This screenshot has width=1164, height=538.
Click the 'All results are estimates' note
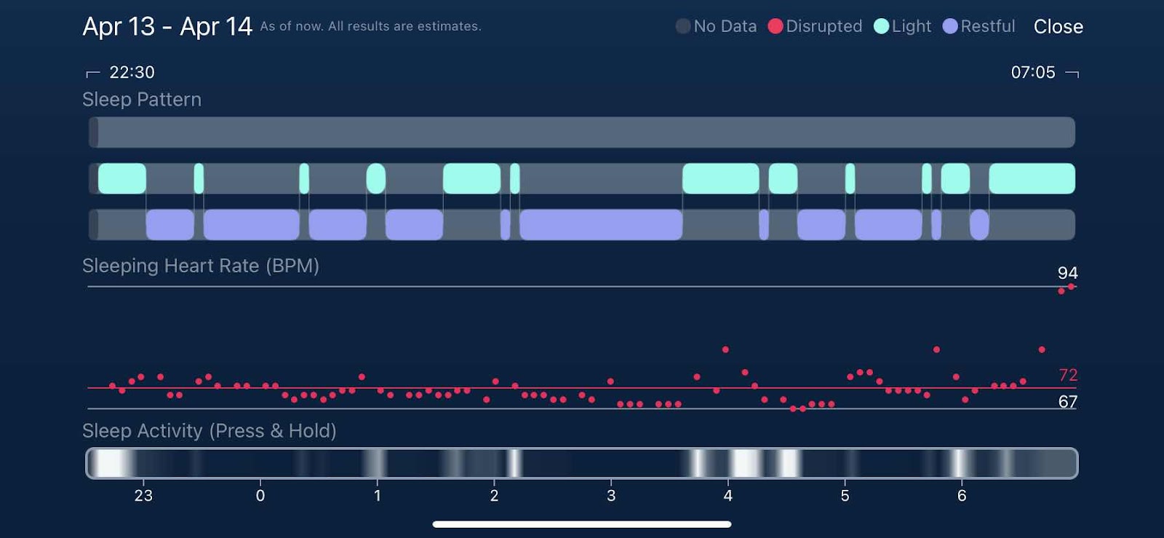(x=404, y=26)
